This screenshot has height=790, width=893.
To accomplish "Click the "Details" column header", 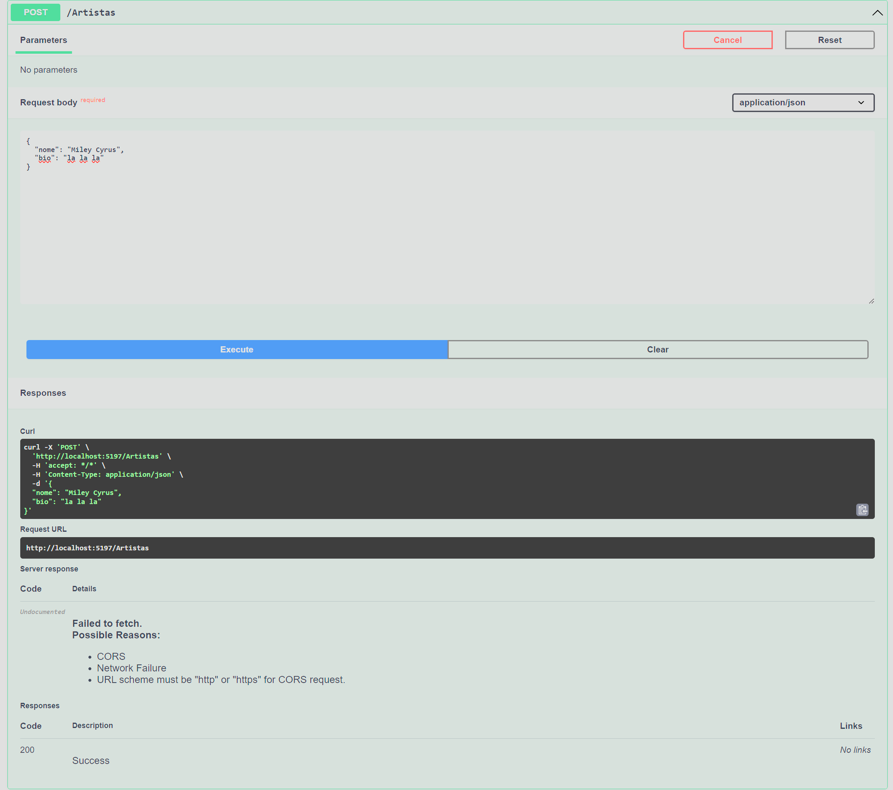I will 84,588.
